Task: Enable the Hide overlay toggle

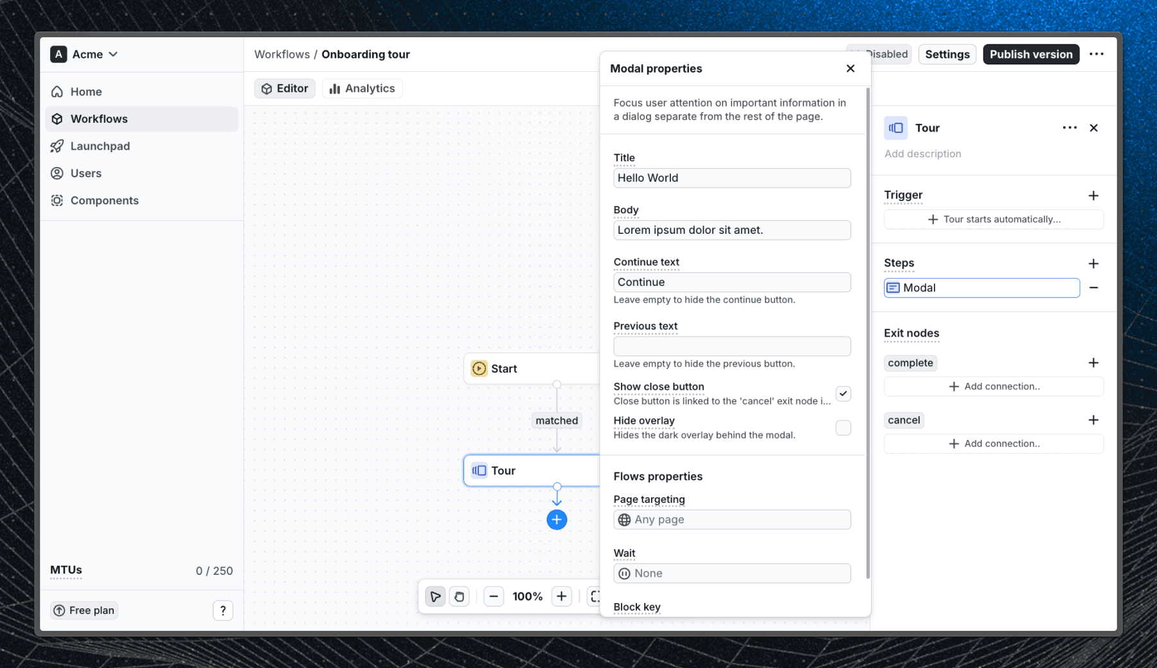Action: coord(843,428)
